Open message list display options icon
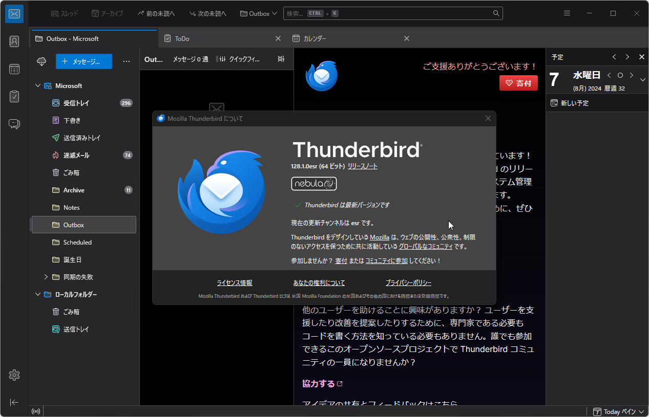649x417 pixels. [x=281, y=59]
